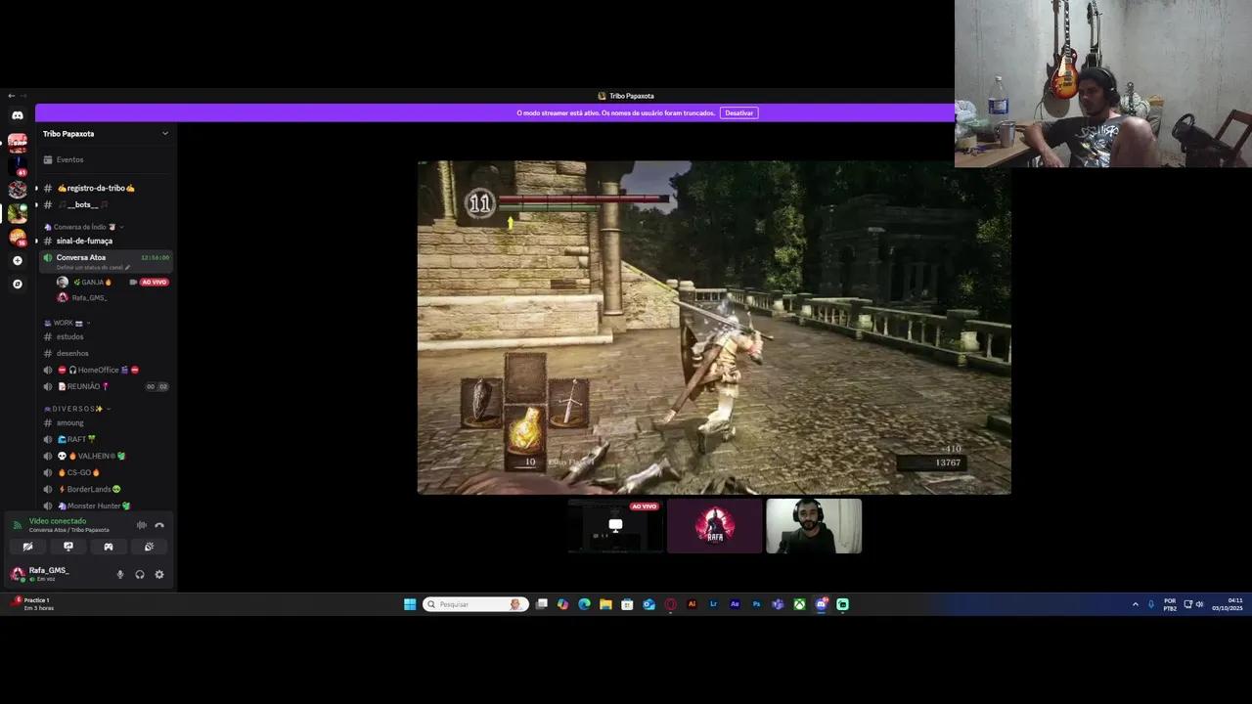The width and height of the screenshot is (1252, 704).
Task: Open Photoshop from the taskbar
Action: 756,604
